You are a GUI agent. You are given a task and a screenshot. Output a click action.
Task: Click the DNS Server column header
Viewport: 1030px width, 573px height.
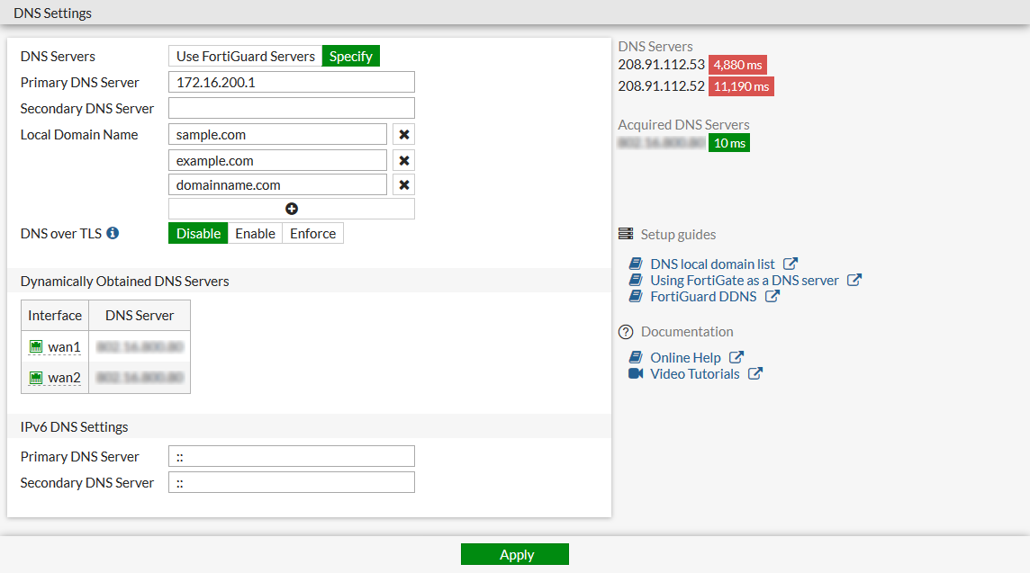click(140, 315)
